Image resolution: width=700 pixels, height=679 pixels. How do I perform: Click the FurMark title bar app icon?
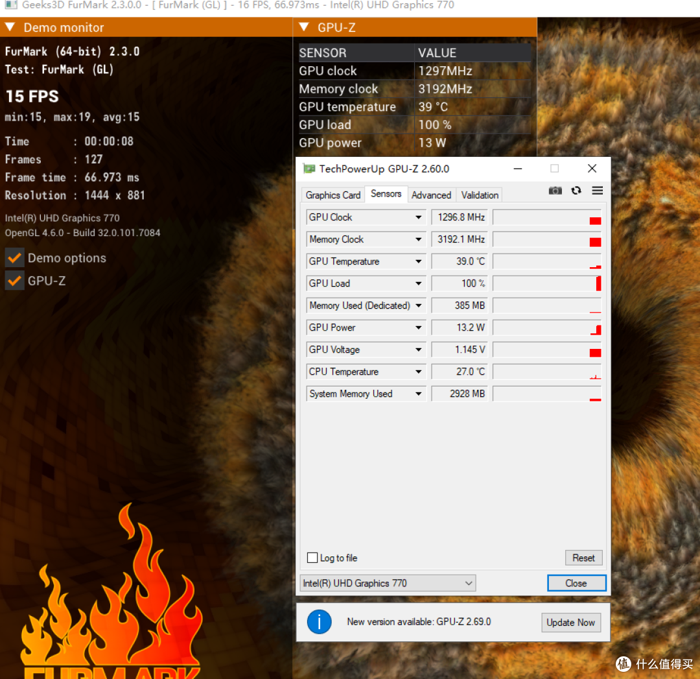(x=11, y=5)
